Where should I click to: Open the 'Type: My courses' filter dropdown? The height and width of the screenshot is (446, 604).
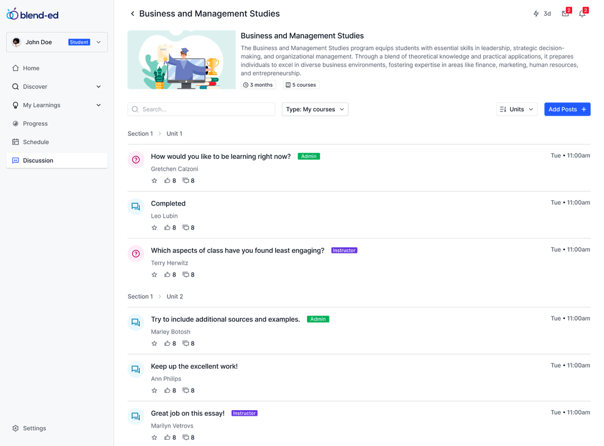pos(315,110)
